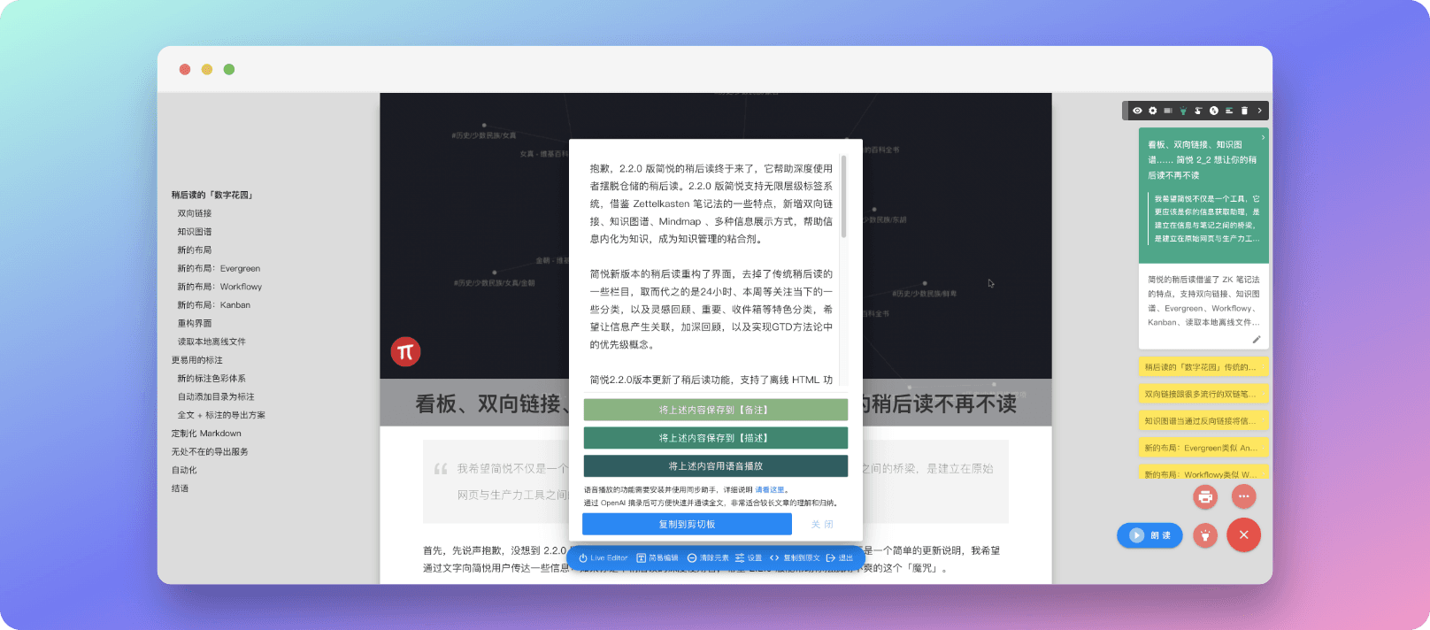The height and width of the screenshot is (630, 1430).
Task: Close the dialog with 关闭
Action: (822, 524)
